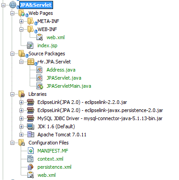Select the JDK 1.6 (Default) label
Screen dimensions: 179x180
pyautogui.click(x=56, y=126)
